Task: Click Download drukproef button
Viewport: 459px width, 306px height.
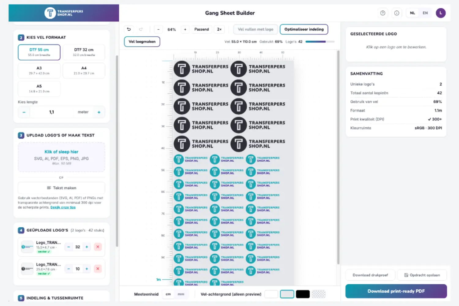Action: pyautogui.click(x=370, y=275)
